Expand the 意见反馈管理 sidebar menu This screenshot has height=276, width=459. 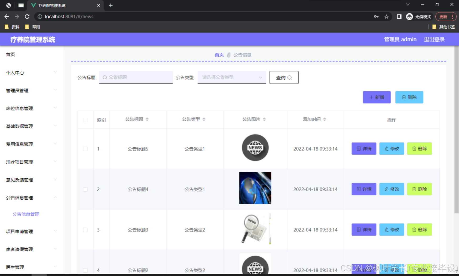[32, 180]
